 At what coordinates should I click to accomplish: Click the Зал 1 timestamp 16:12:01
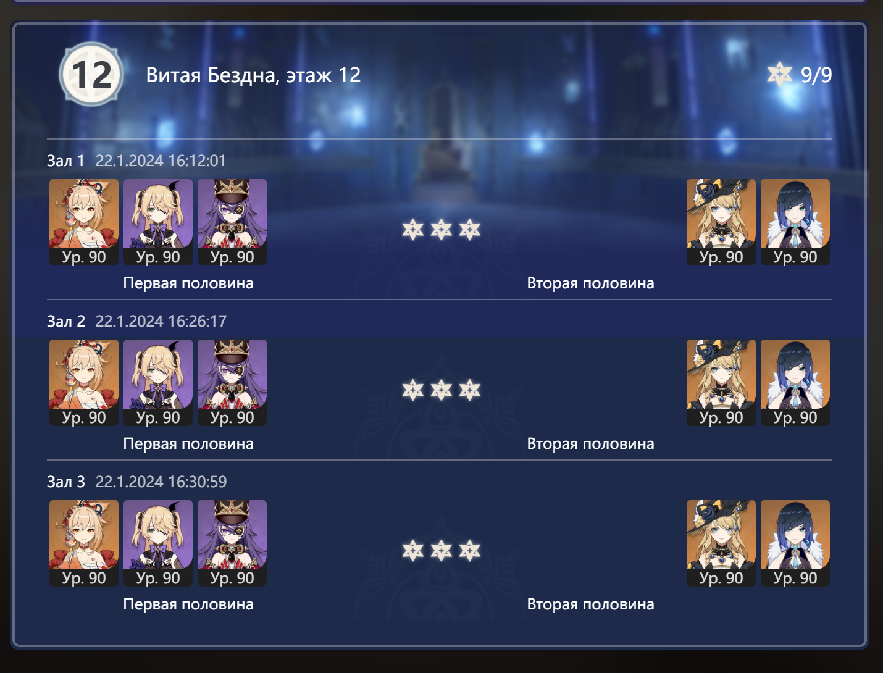[161, 161]
